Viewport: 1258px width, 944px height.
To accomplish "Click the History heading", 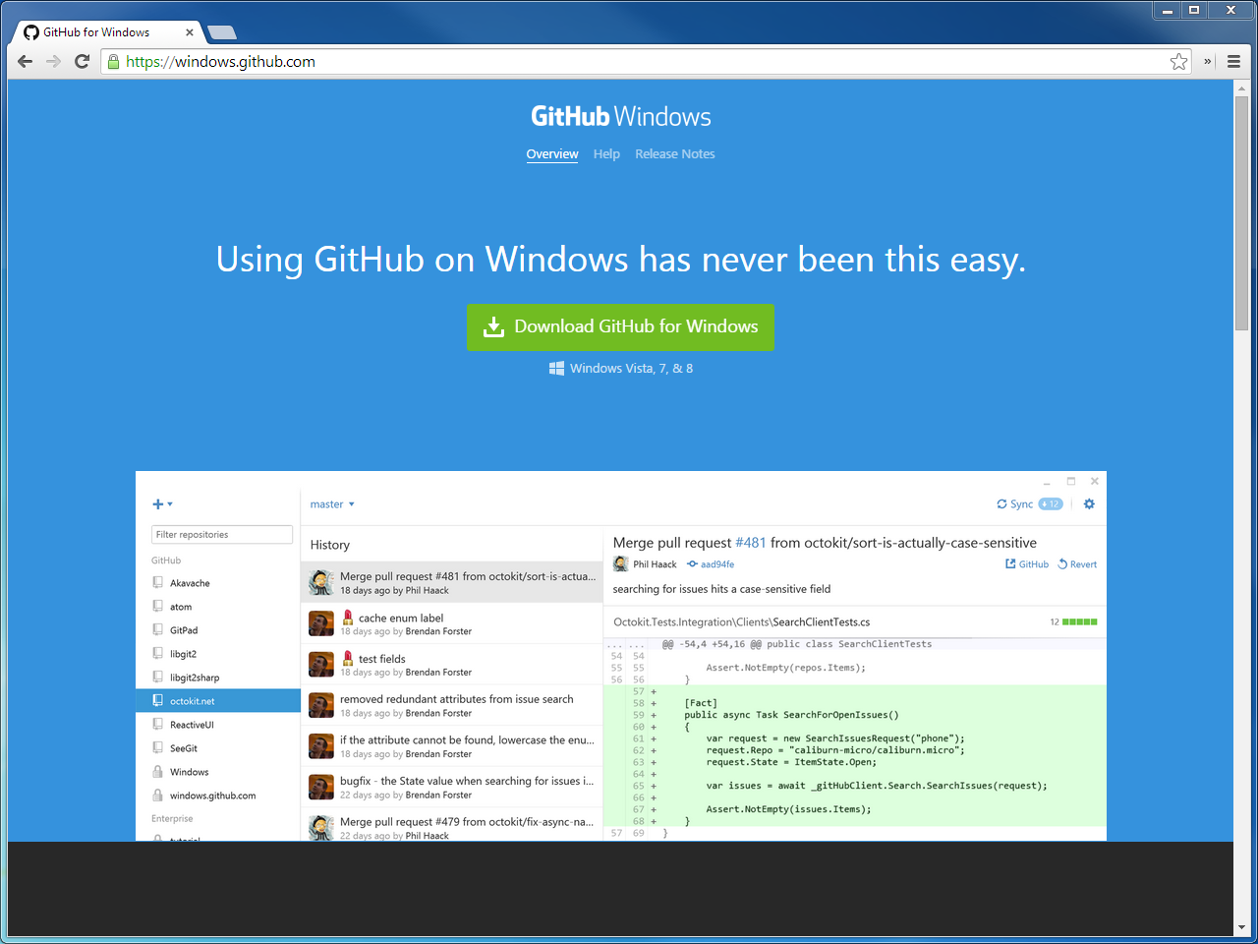I will point(330,545).
